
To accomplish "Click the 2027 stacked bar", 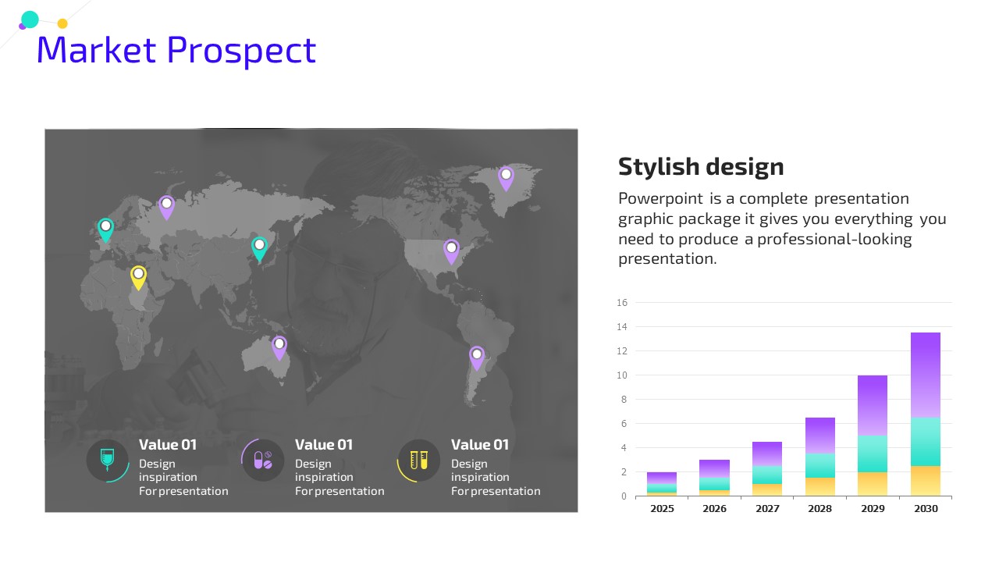I will pyautogui.click(x=767, y=468).
